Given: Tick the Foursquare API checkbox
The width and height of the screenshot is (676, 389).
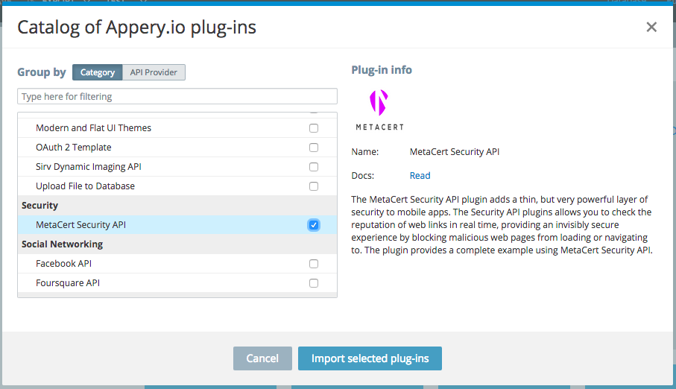Looking at the screenshot, I should (x=314, y=283).
